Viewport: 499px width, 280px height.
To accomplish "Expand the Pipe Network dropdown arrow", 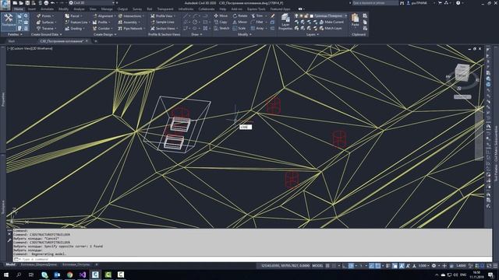I will (144, 29).
